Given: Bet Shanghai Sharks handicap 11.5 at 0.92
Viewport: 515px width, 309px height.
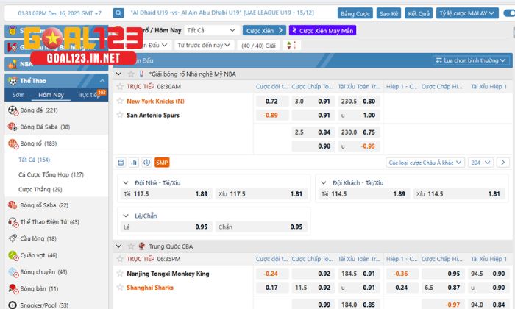Looking at the screenshot, I should pyautogui.click(x=313, y=288).
